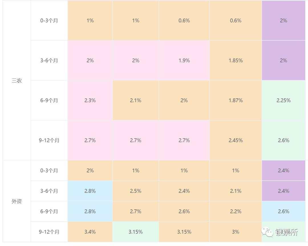
Task: Select the green 3.15% cell
Action: (x=135, y=232)
